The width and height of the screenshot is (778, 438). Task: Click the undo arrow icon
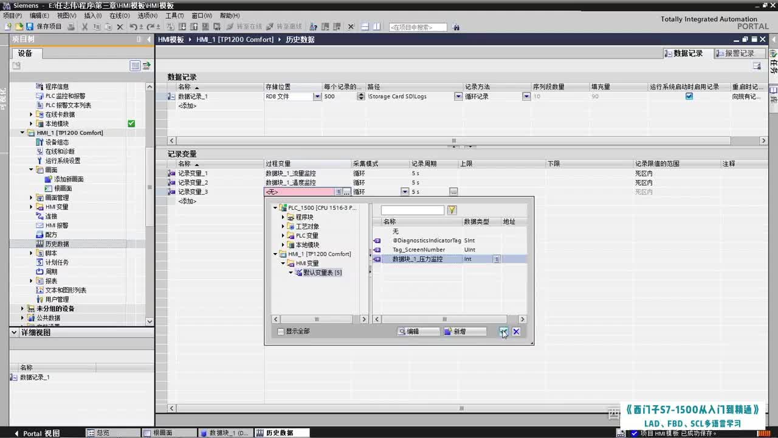(x=133, y=27)
